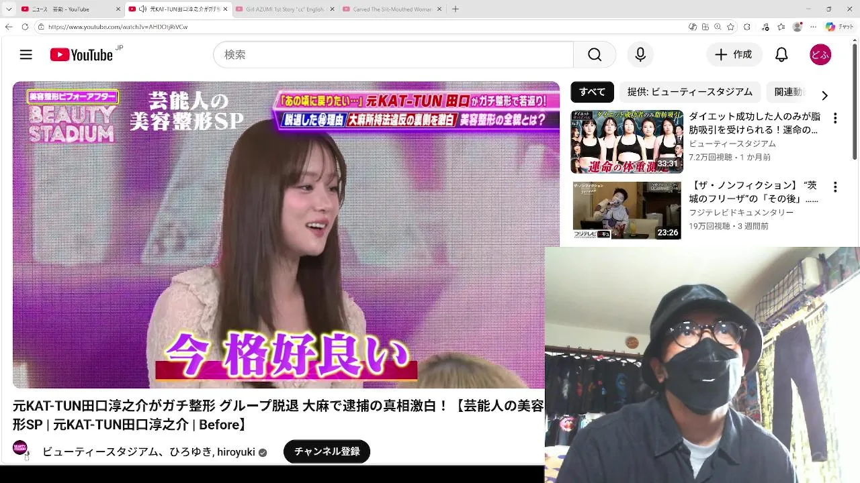Focus the 検索 search box
Viewport: 860px width, 483px height.
coord(393,55)
